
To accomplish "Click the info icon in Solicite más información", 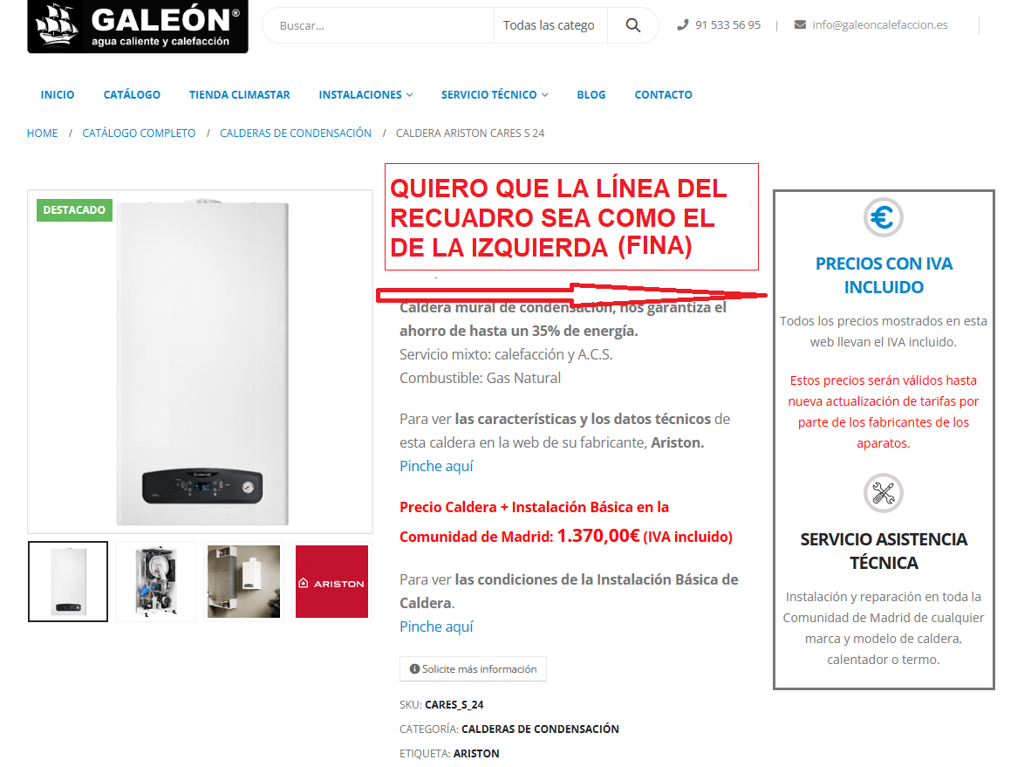I will pos(414,669).
